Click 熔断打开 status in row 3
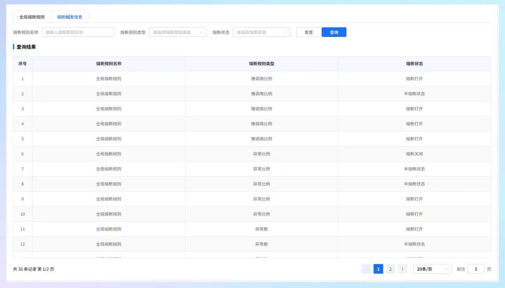 [x=414, y=109]
